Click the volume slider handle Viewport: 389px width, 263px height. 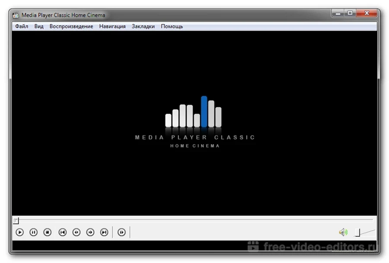point(357,232)
